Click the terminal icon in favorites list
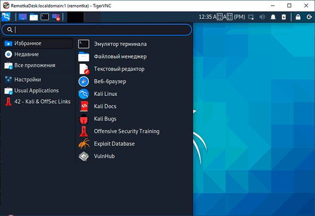315x216 pixels. pyautogui.click(x=83, y=44)
